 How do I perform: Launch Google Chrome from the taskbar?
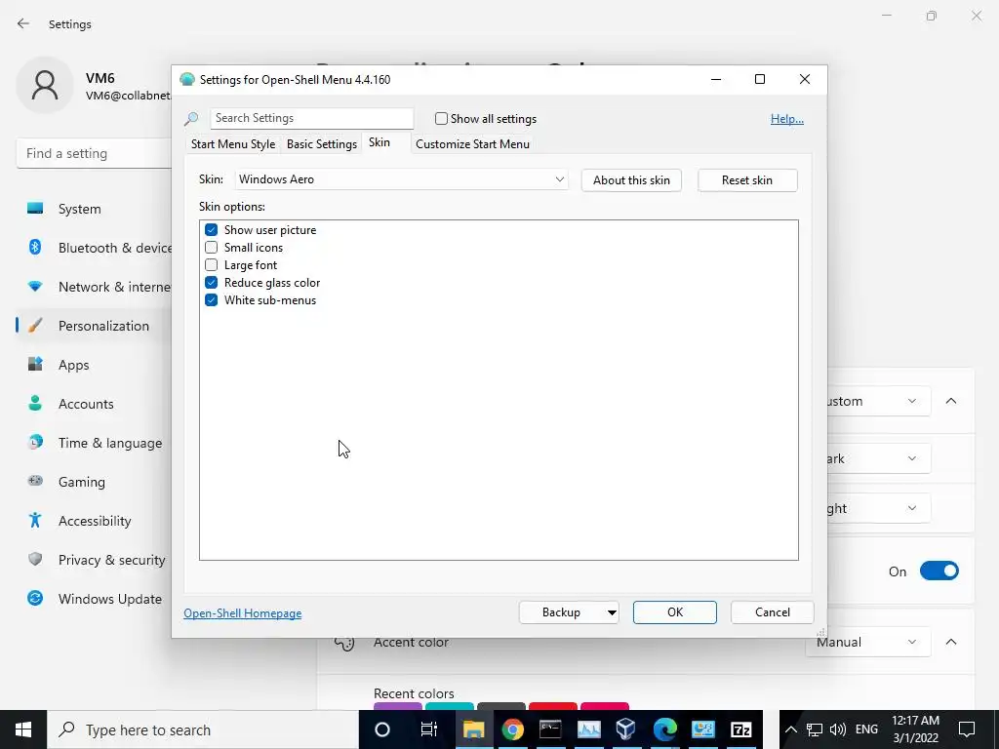pyautogui.click(x=512, y=729)
